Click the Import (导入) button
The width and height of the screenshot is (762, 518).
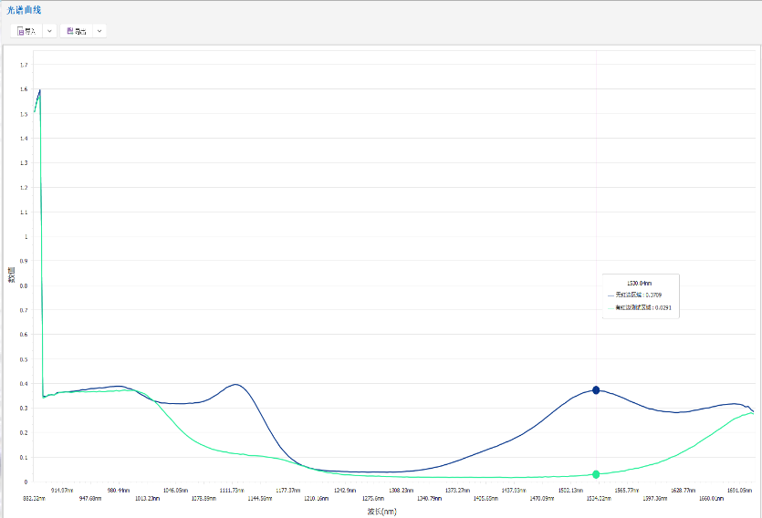27,31
